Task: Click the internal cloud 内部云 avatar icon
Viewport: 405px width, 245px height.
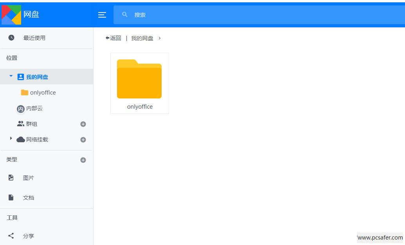Action: coord(20,109)
